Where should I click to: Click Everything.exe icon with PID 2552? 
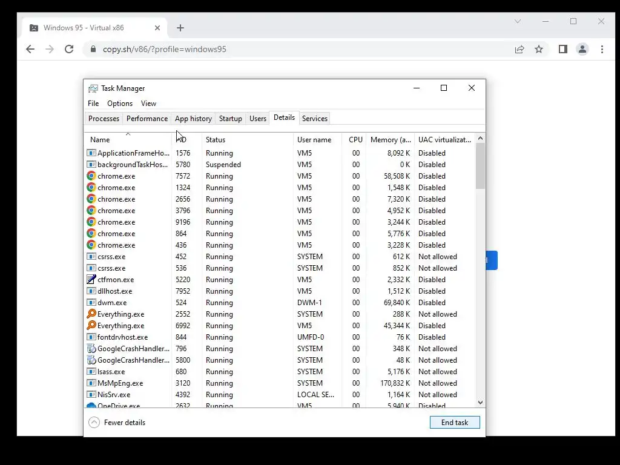click(91, 314)
